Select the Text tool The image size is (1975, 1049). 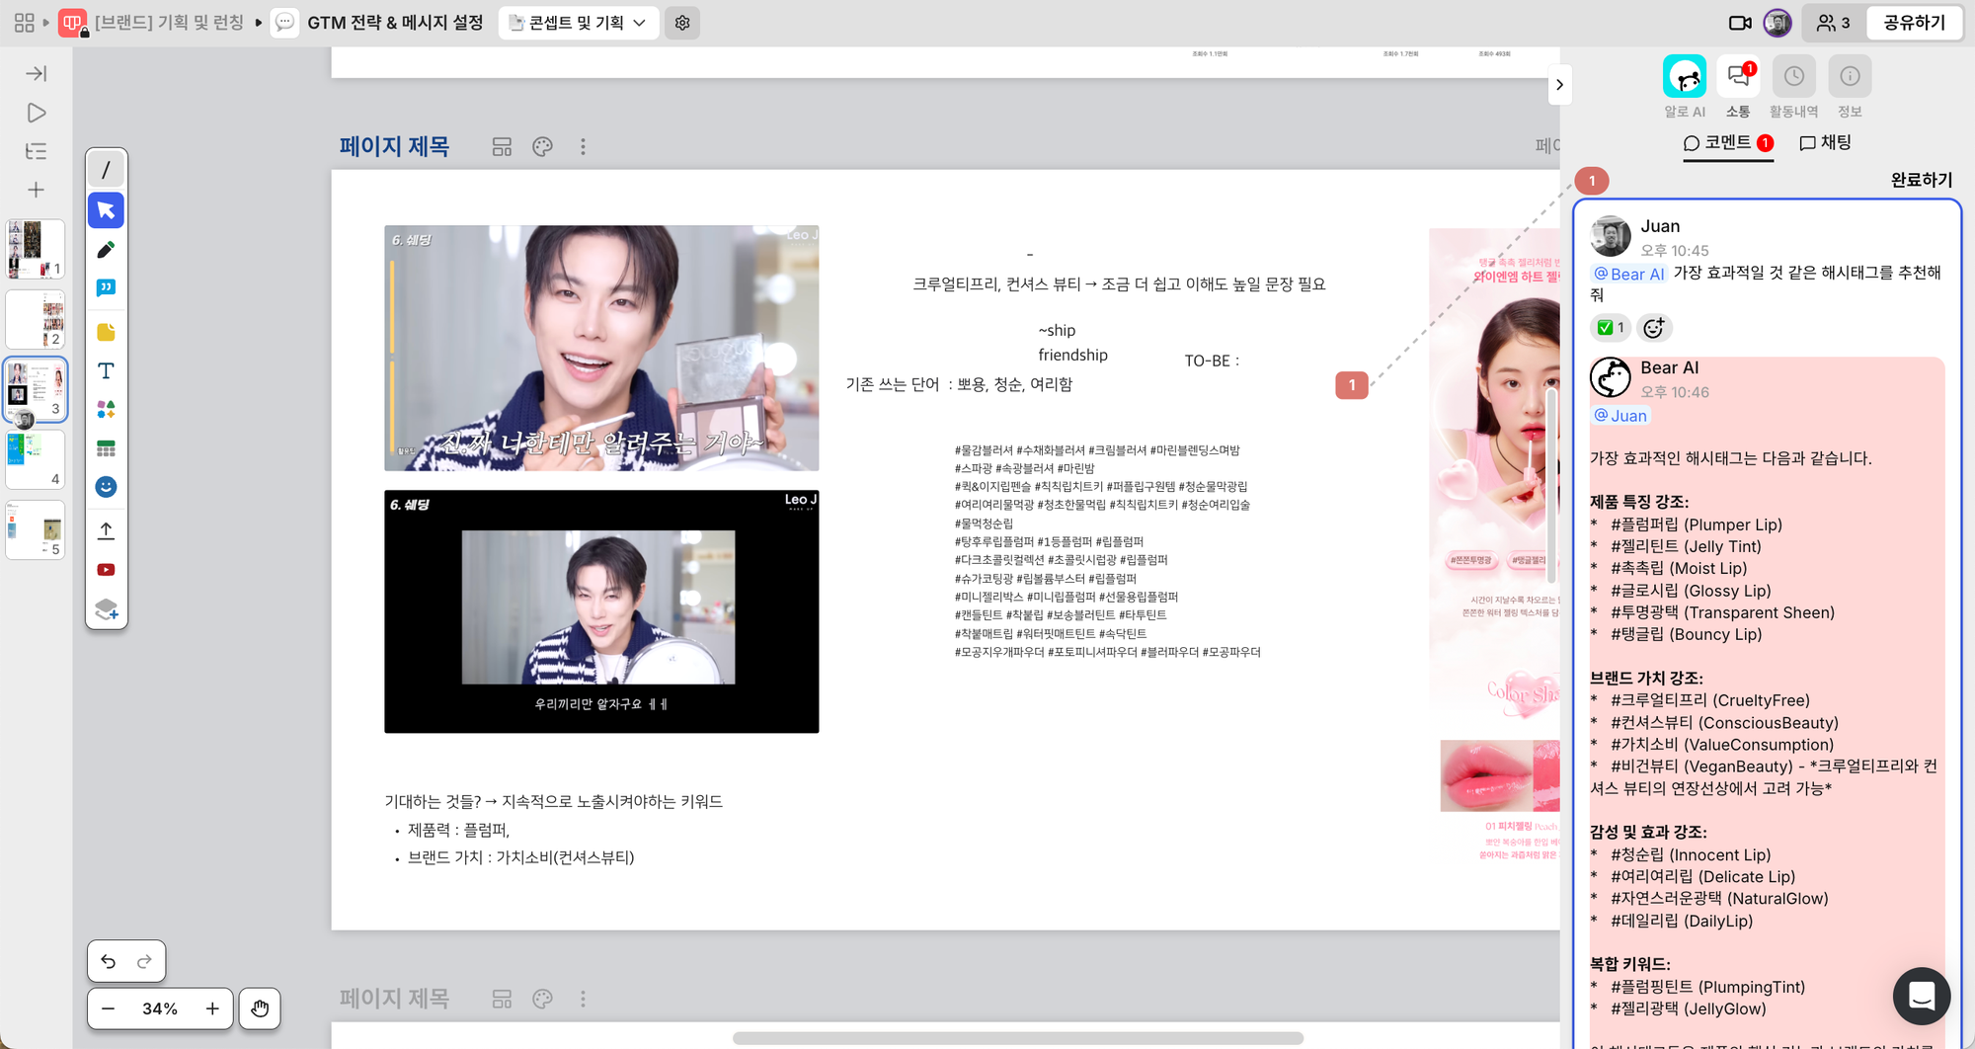pyautogui.click(x=106, y=370)
